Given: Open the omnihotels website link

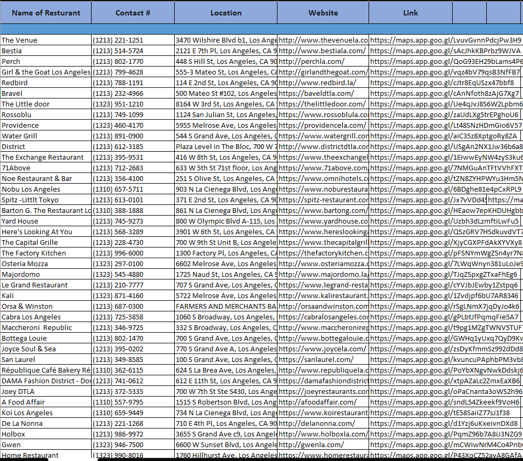Looking at the screenshot, I should coord(323,179).
